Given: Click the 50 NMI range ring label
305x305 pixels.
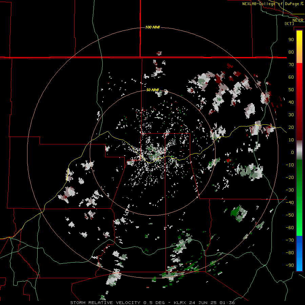Looking at the screenshot, I should (x=152, y=90).
